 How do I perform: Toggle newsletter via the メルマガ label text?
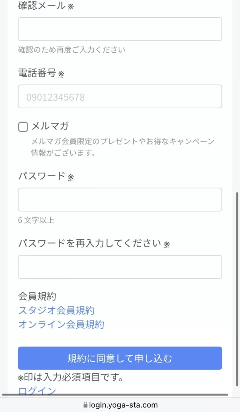click(50, 126)
